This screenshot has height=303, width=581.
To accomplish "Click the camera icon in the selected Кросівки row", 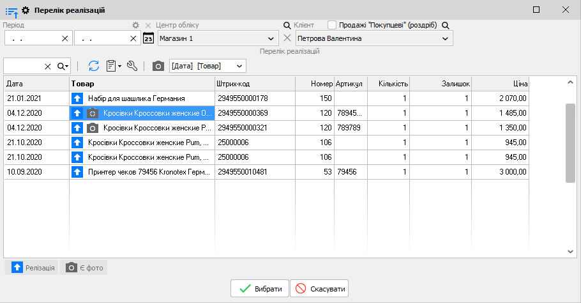I will click(93, 113).
